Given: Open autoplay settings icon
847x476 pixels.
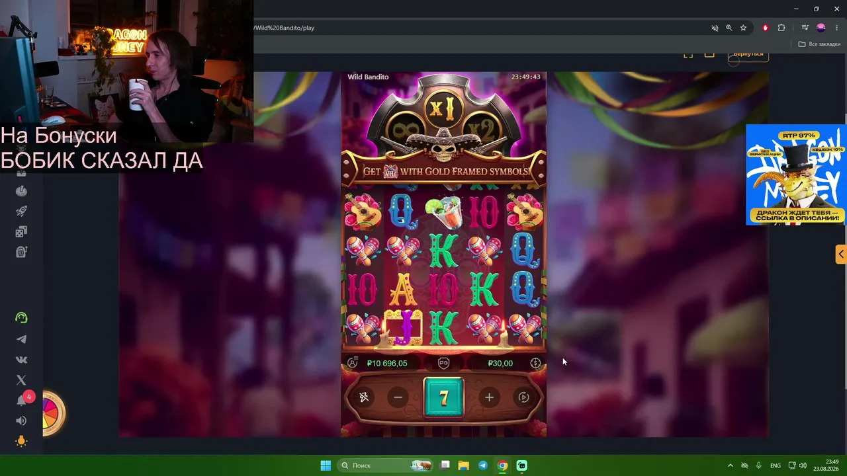Looking at the screenshot, I should [x=523, y=397].
